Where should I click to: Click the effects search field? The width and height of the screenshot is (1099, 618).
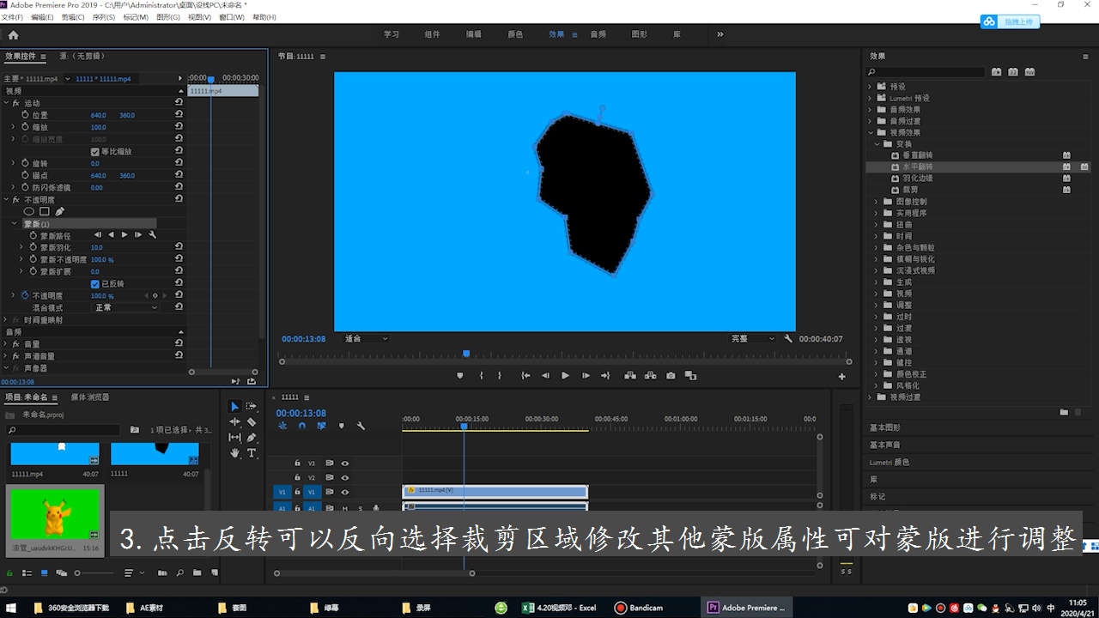point(924,72)
